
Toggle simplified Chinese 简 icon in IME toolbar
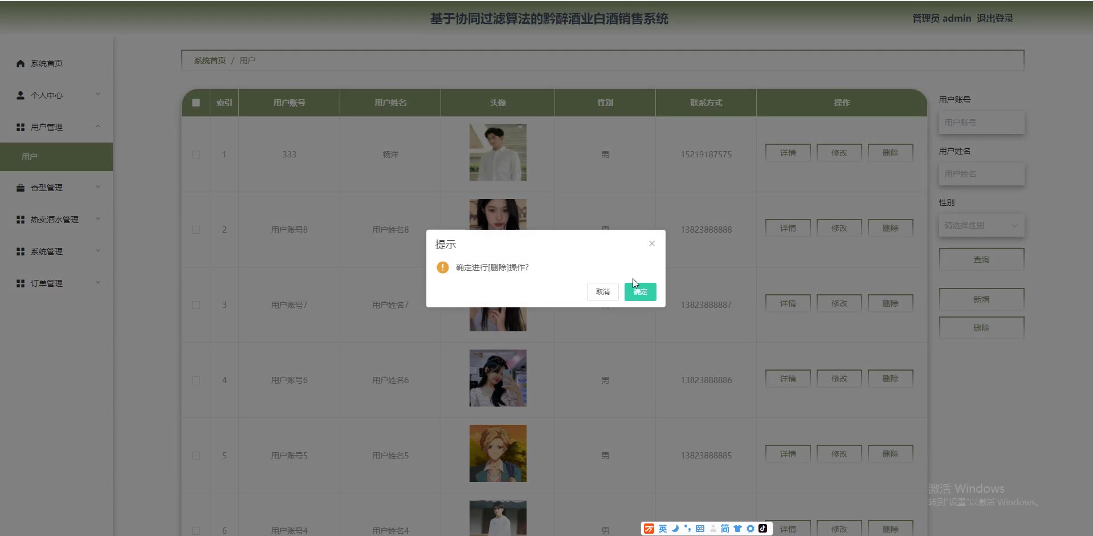pos(725,529)
